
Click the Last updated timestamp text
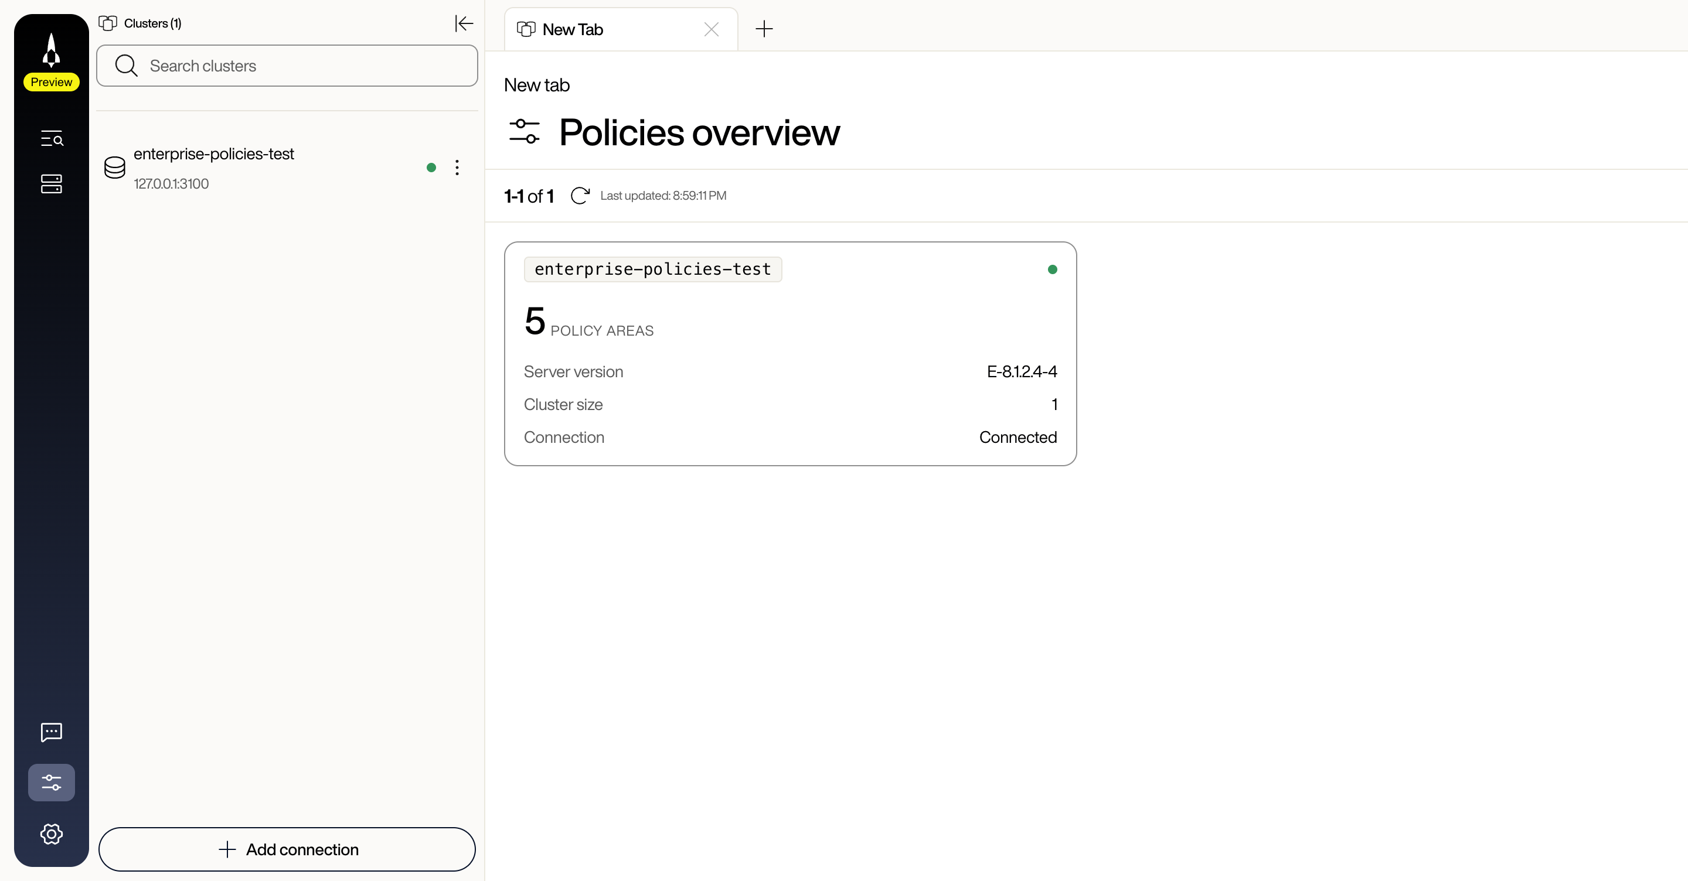[x=663, y=195]
